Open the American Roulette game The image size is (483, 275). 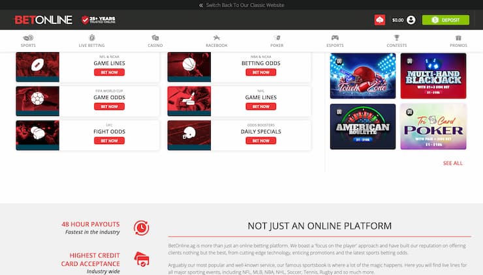point(363,126)
